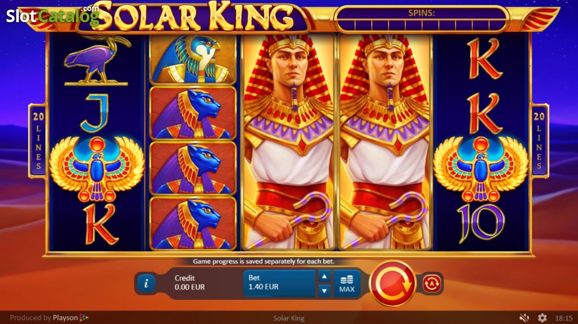Unmute the game sound
578x324 pixels.
click(524, 318)
